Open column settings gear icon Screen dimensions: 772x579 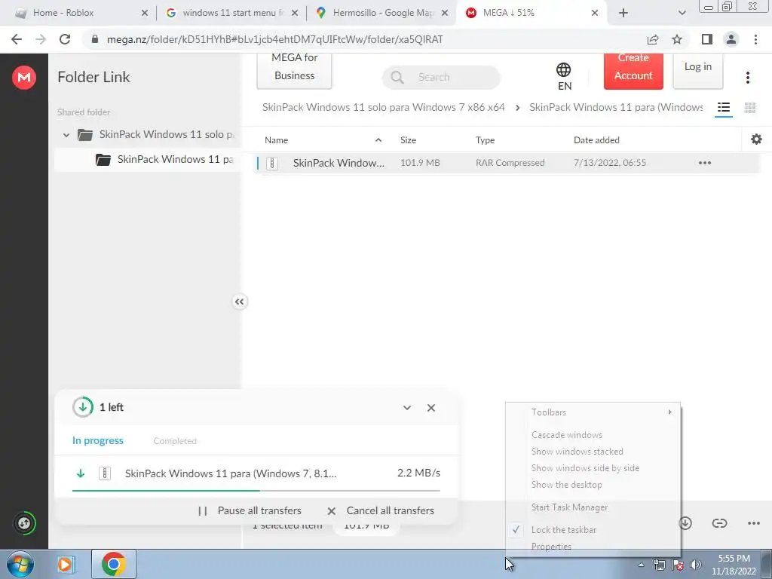point(756,139)
